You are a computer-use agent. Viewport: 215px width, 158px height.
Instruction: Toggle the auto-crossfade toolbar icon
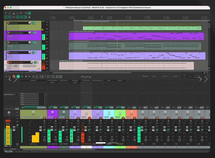pos(6,17)
